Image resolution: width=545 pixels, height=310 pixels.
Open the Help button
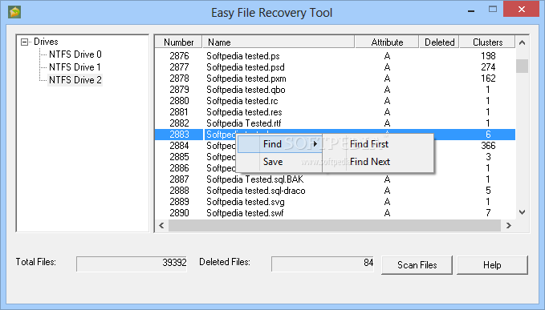[x=492, y=265]
